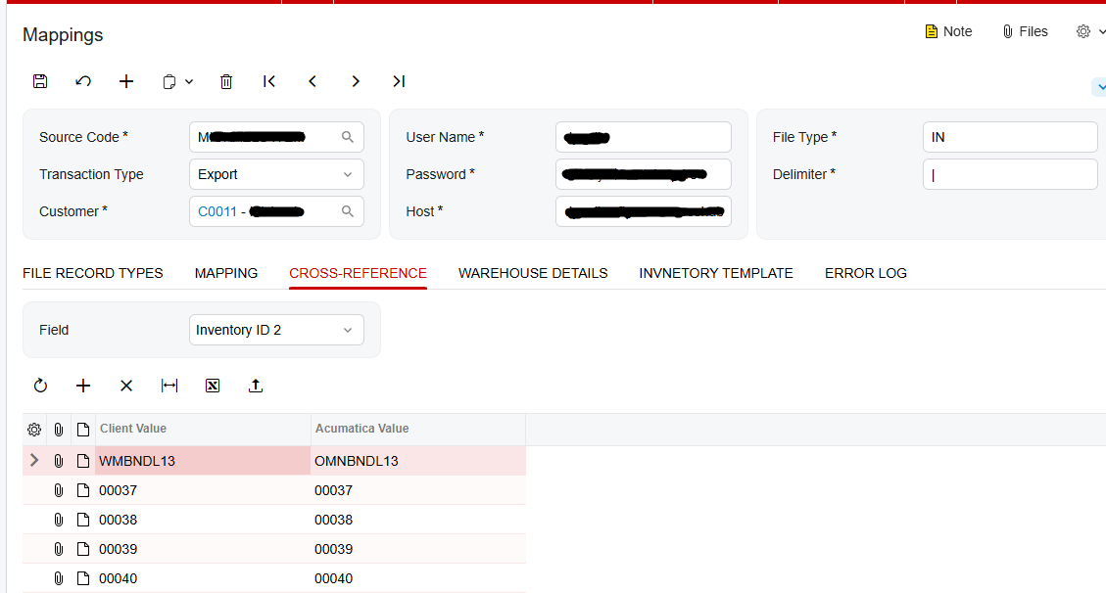Select Client Value cell 00038
Viewport: 1106px width, 593px height.
coord(203,520)
